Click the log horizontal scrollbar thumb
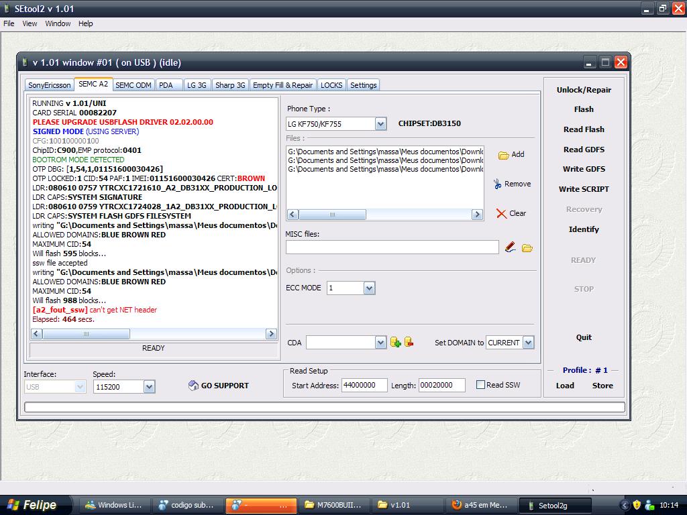 pos(86,334)
